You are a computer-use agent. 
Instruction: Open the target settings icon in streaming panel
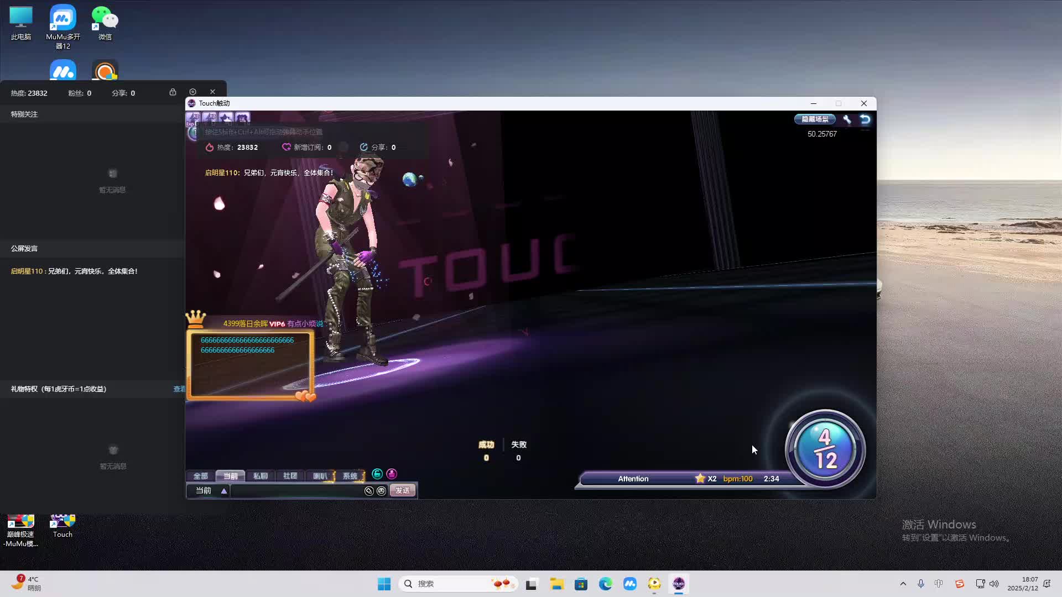[x=192, y=92]
